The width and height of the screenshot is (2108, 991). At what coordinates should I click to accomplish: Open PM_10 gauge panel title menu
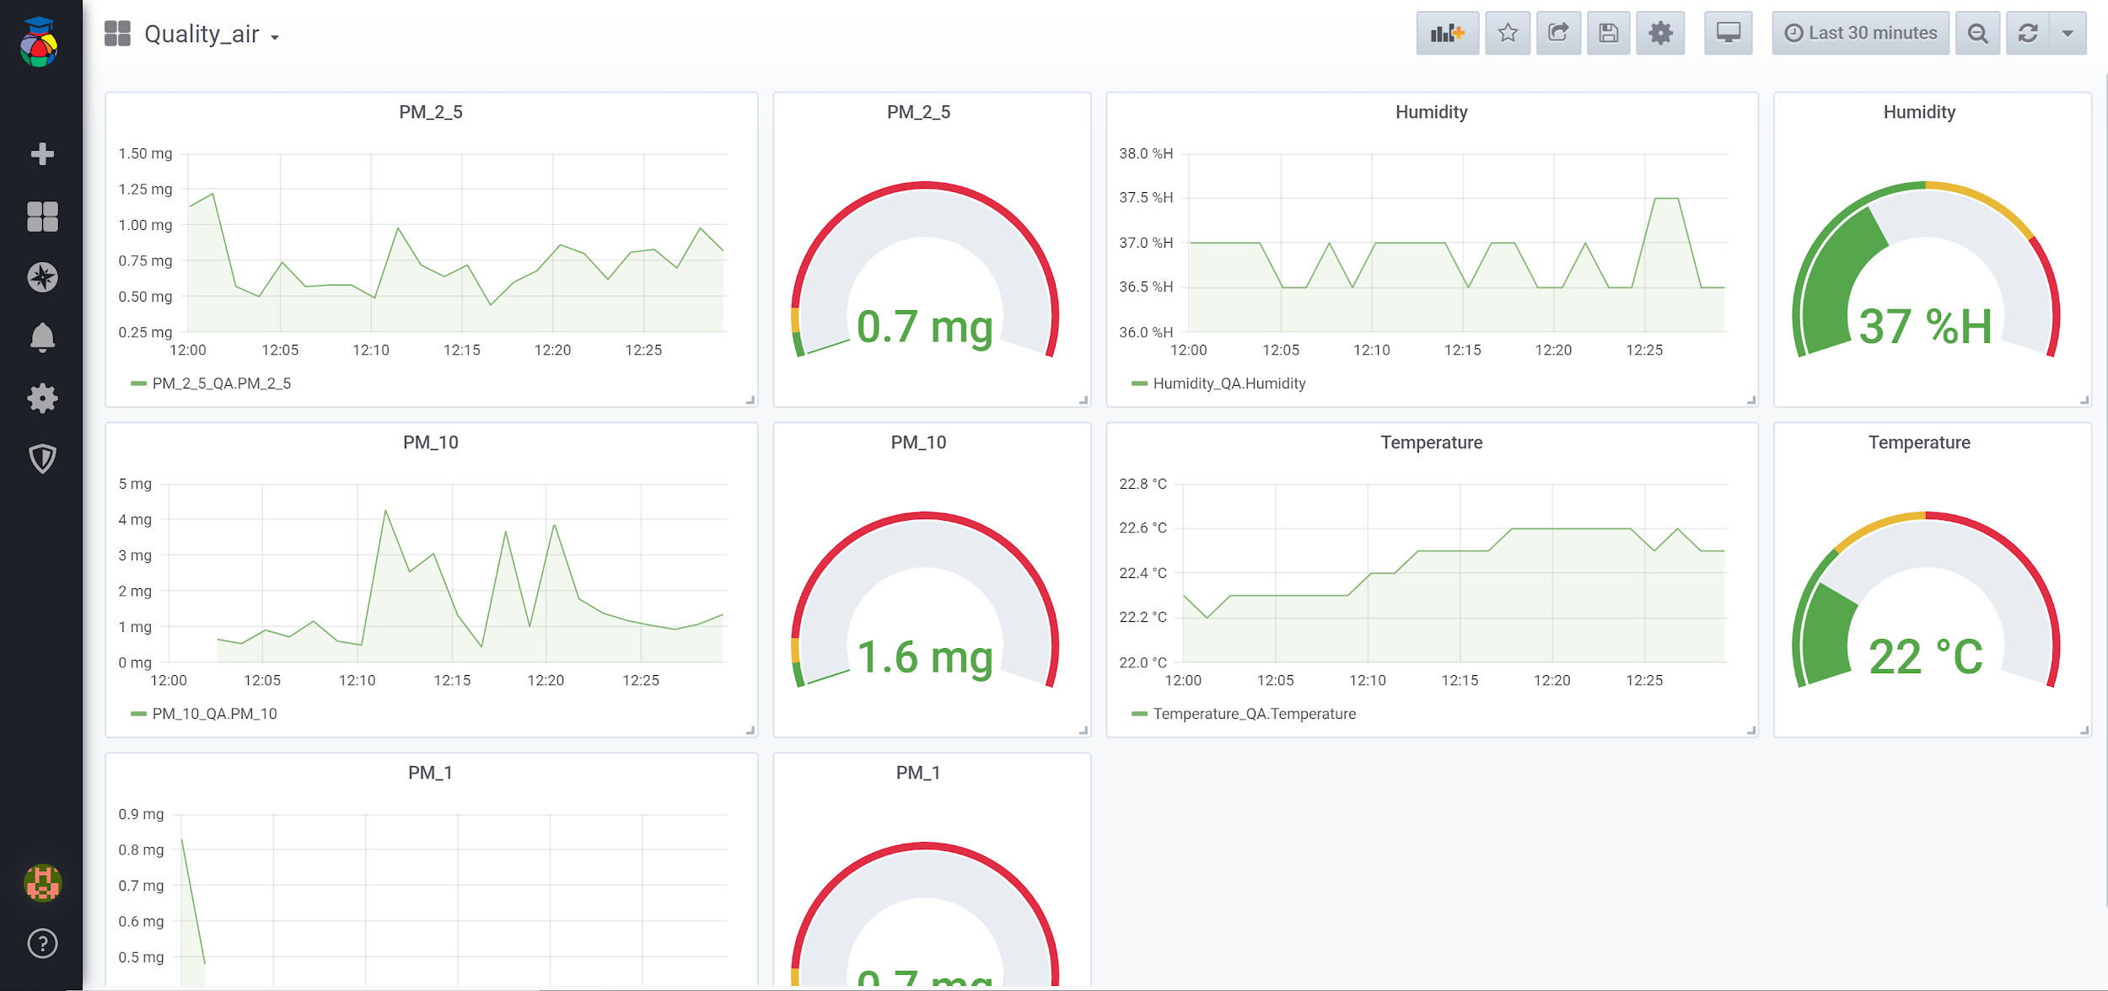[918, 442]
